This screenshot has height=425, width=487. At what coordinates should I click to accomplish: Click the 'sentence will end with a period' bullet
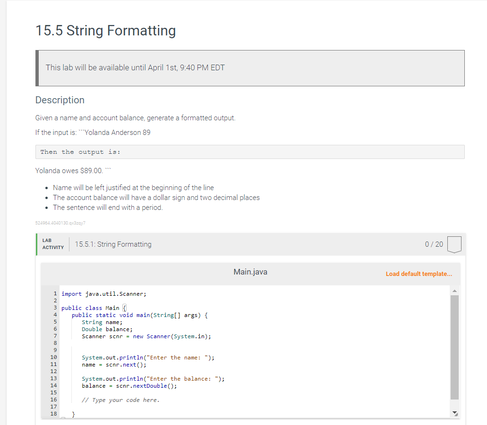coord(108,208)
